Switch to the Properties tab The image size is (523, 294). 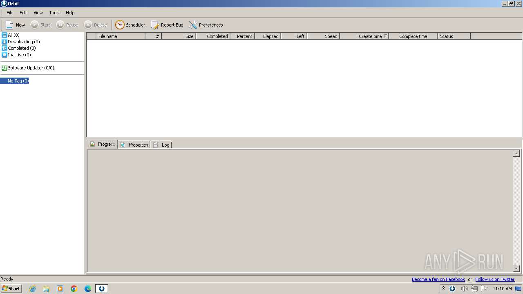[x=134, y=145]
